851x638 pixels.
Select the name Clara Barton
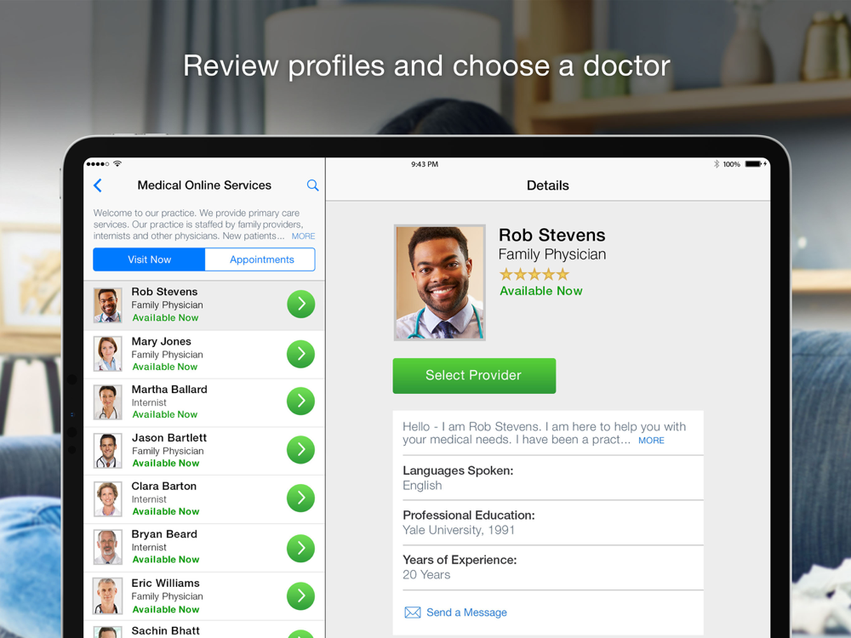(x=164, y=486)
